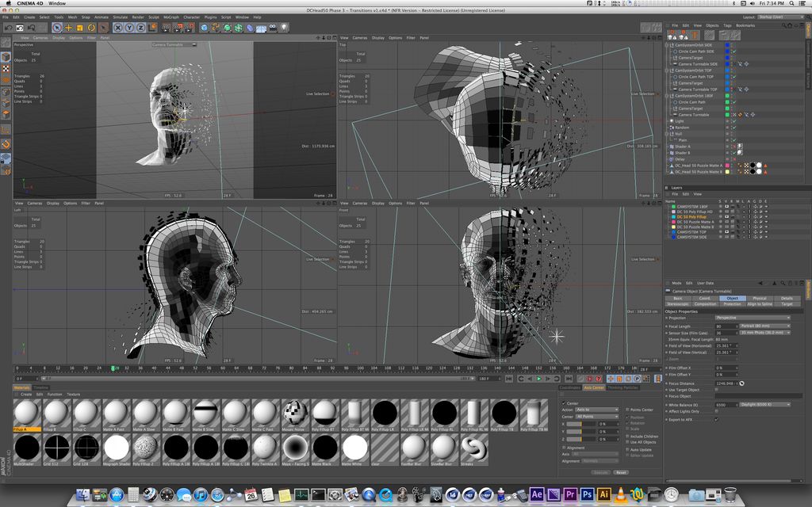Select the Rotate tool icon
Image resolution: width=812 pixels, height=507 pixels.
[x=91, y=28]
